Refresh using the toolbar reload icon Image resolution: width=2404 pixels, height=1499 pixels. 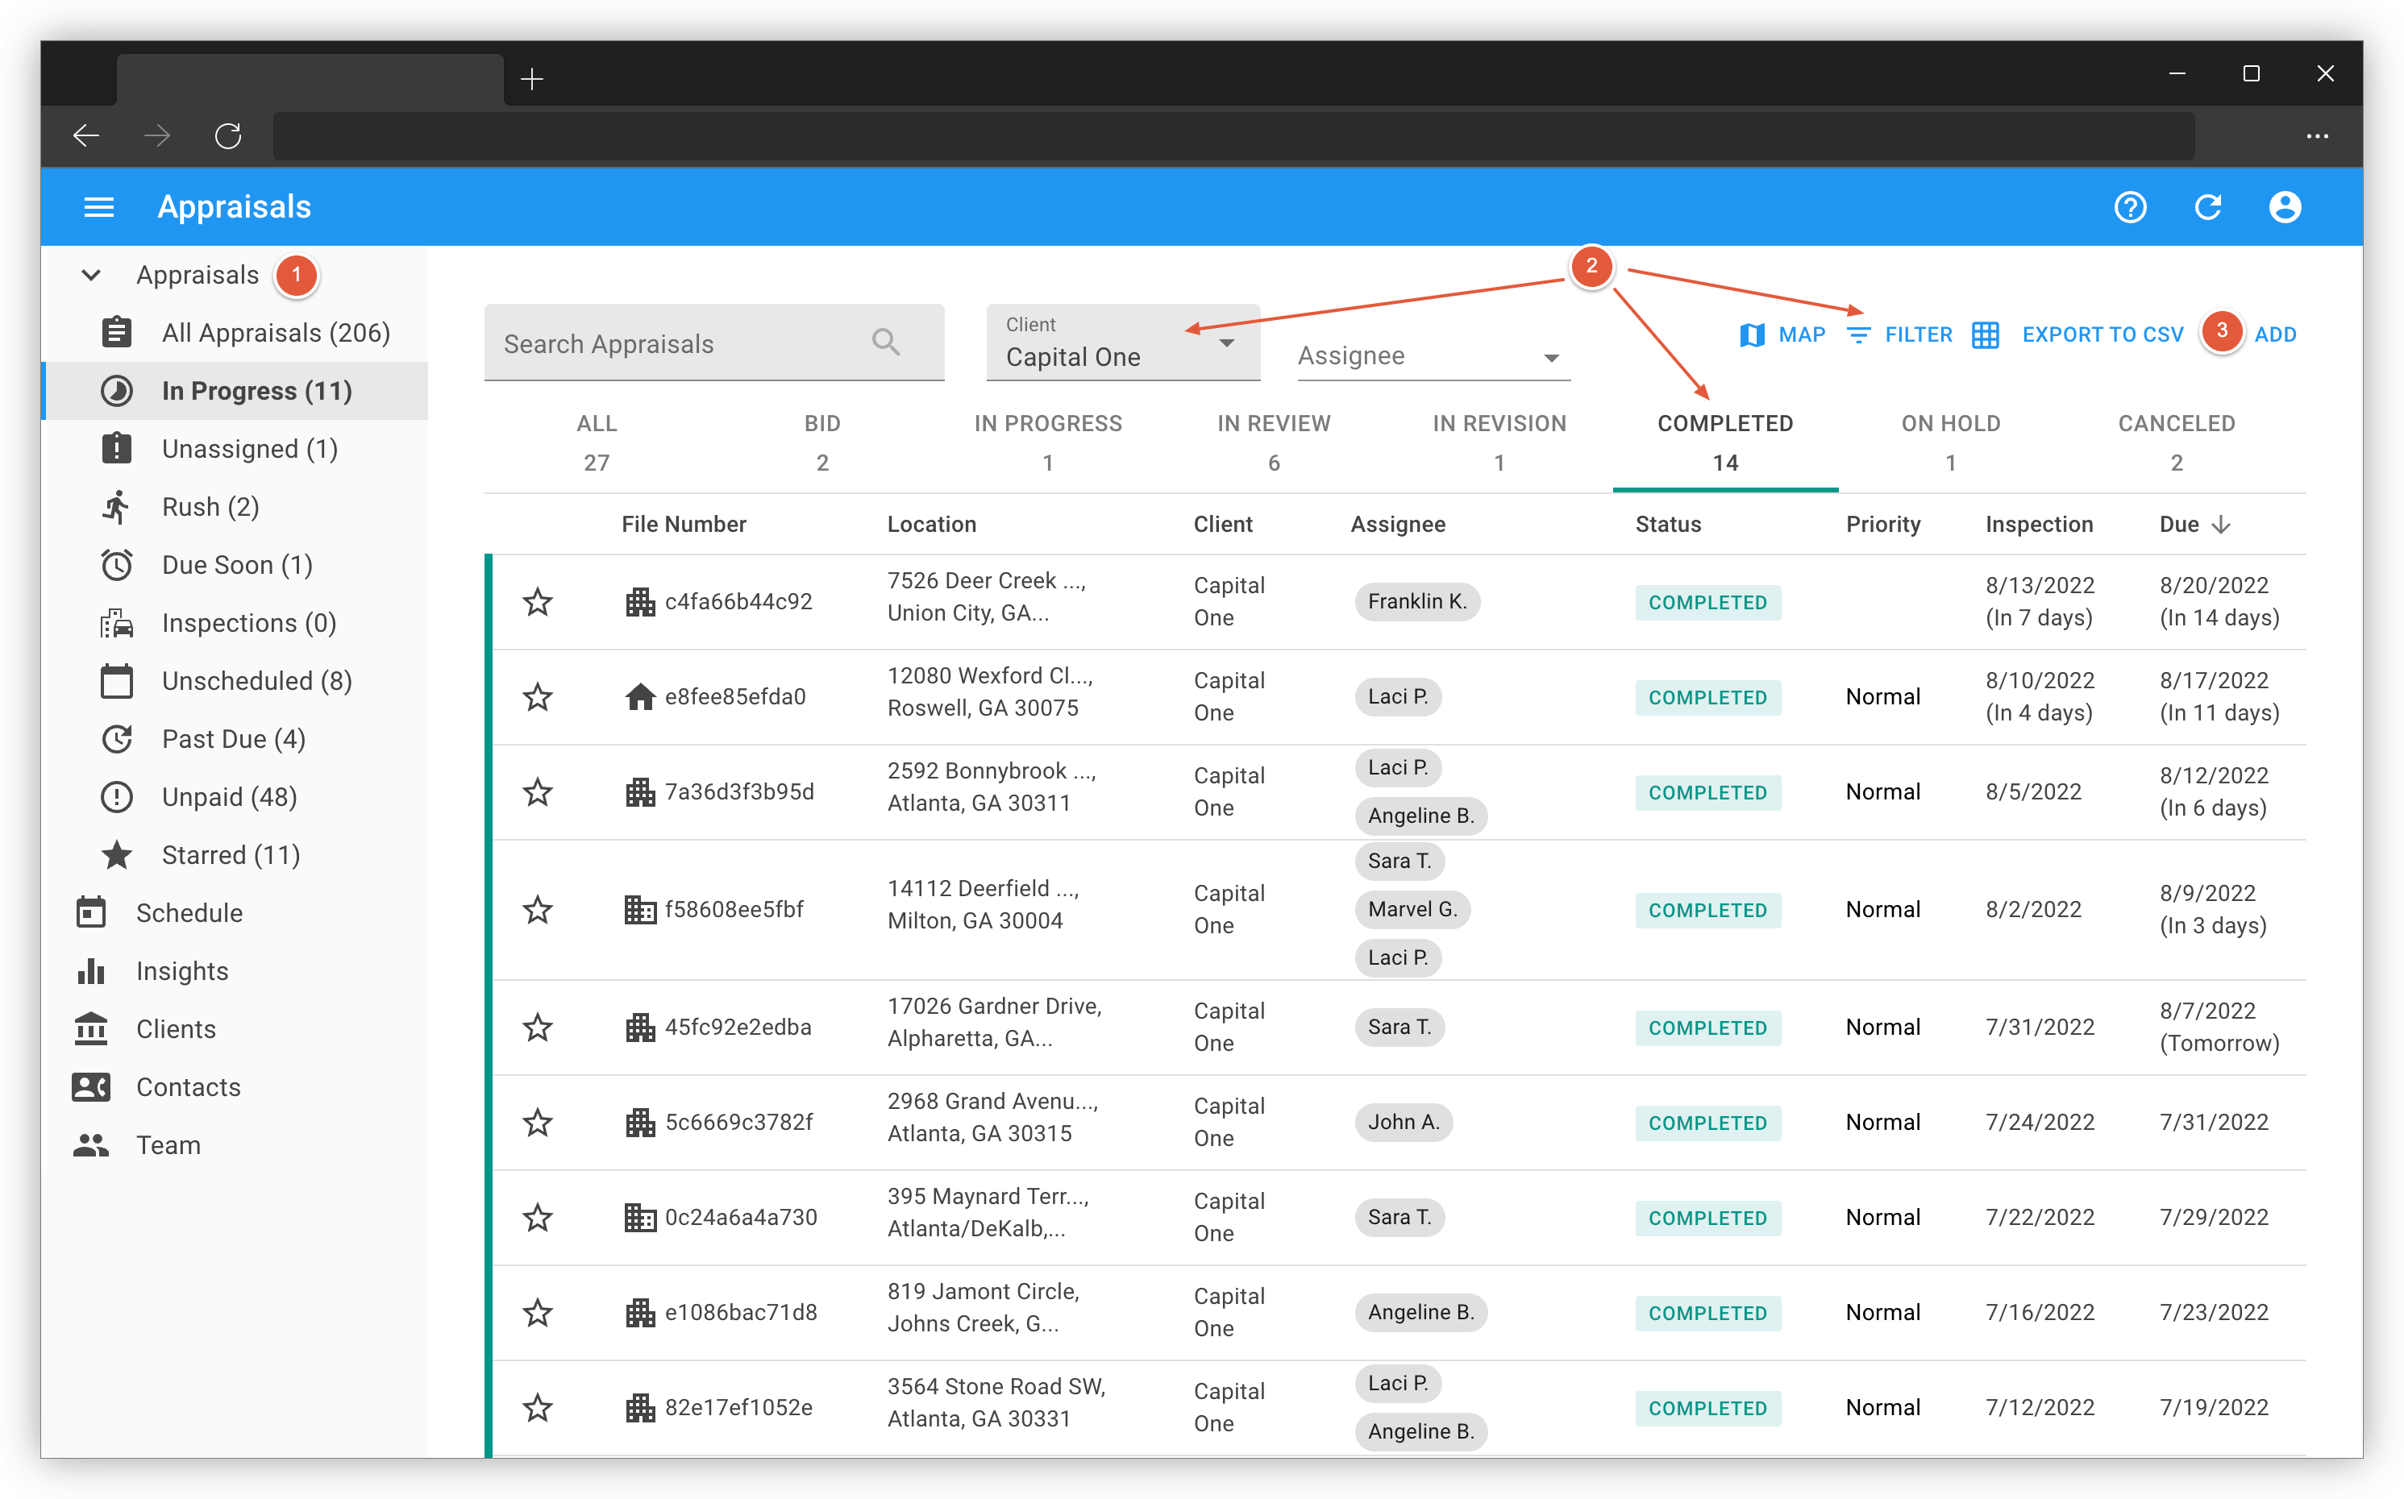tap(2207, 207)
